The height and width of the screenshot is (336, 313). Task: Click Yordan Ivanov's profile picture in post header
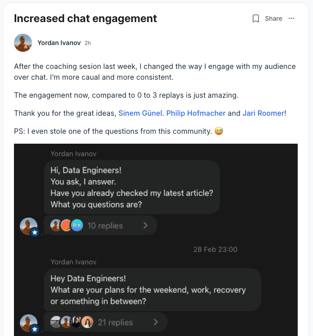[x=23, y=43]
